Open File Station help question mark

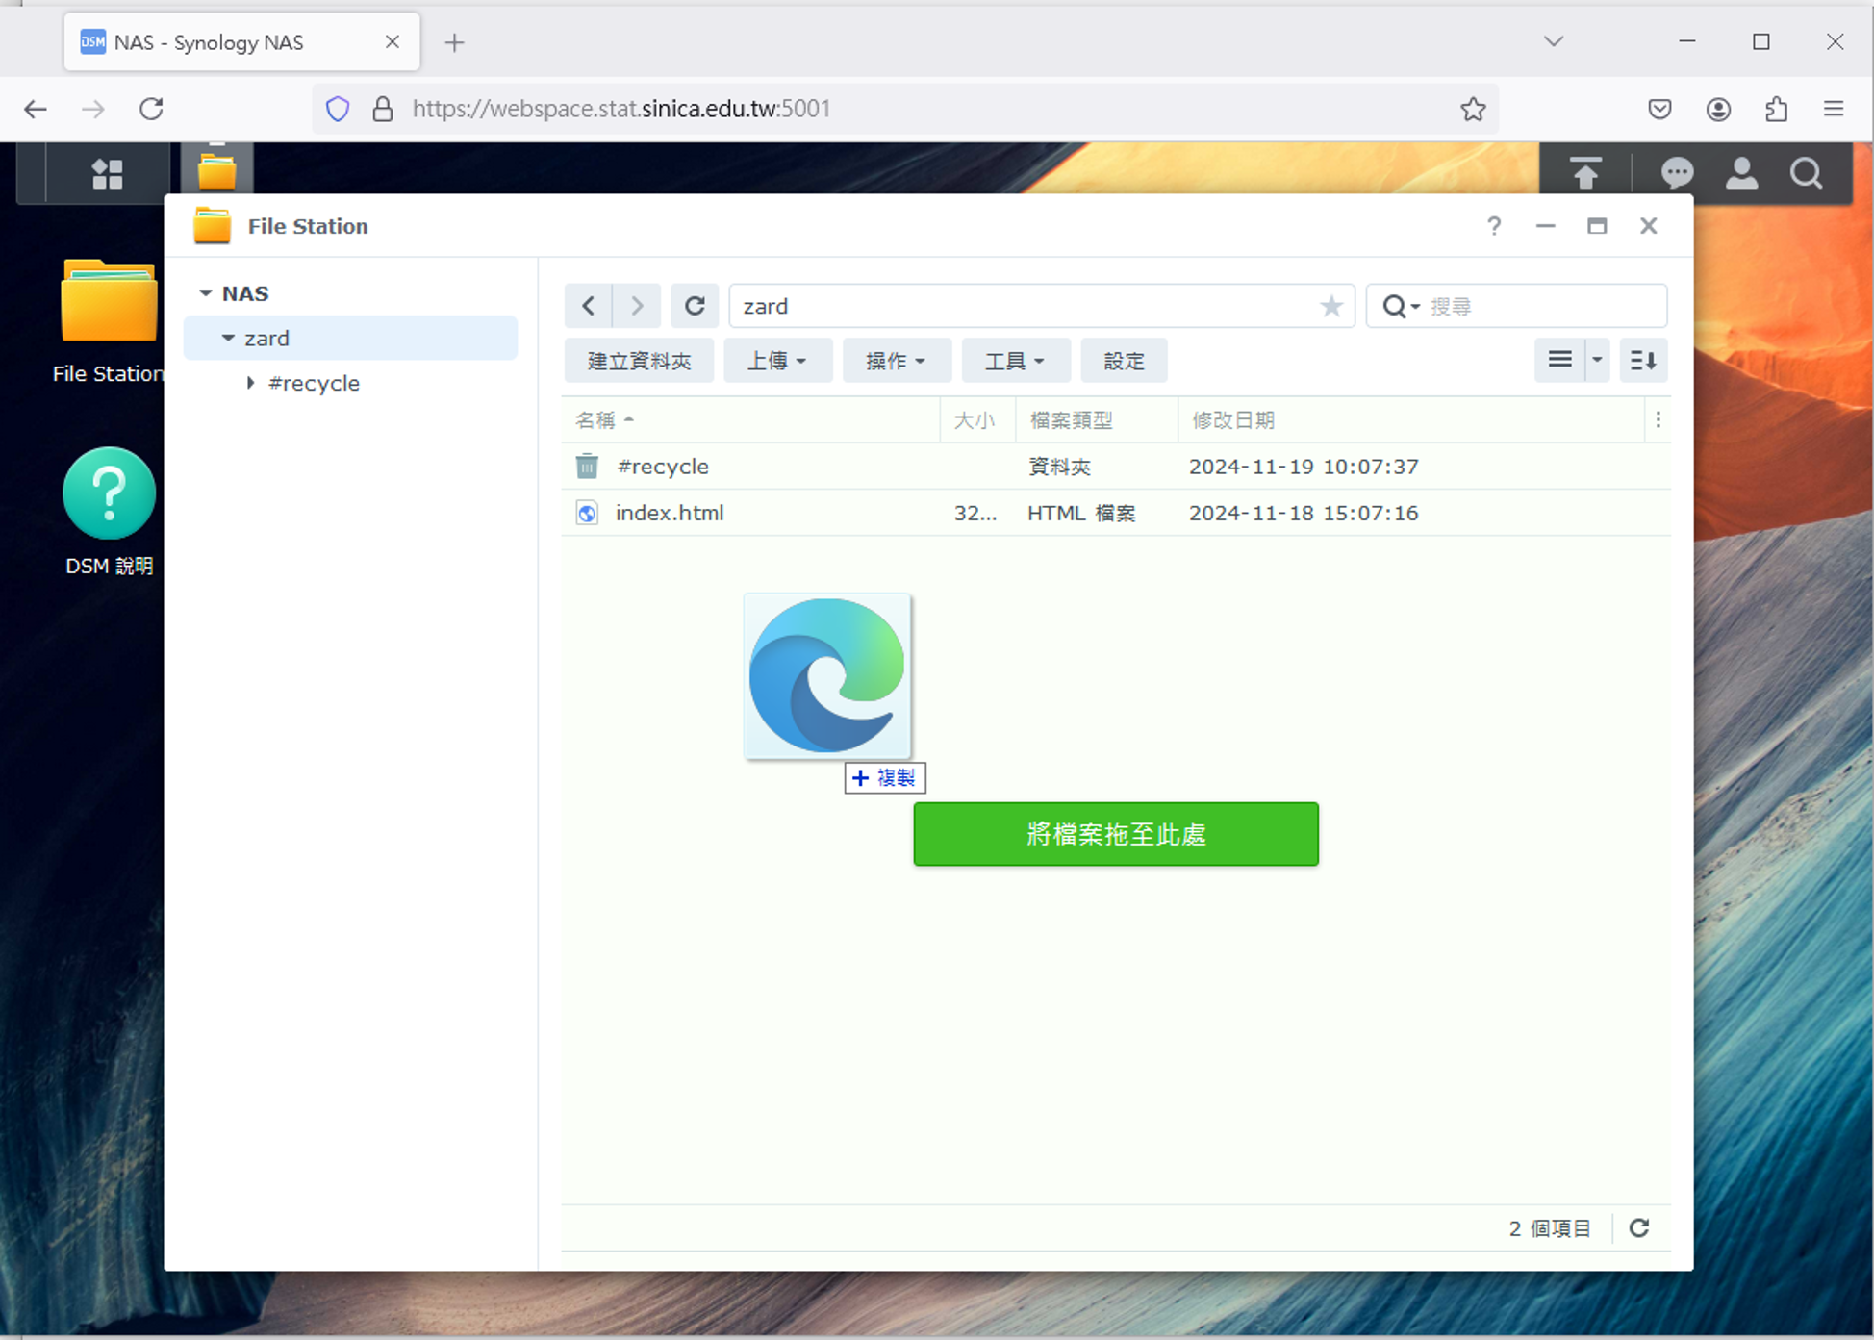(x=1493, y=226)
